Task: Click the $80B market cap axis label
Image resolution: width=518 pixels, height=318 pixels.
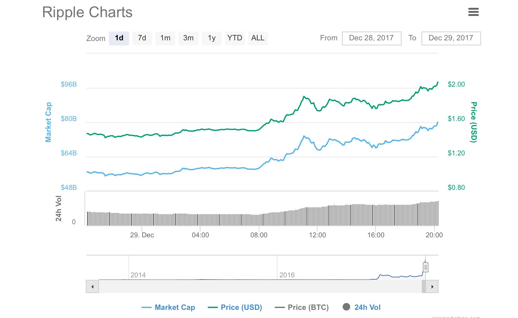Action: [x=69, y=119]
